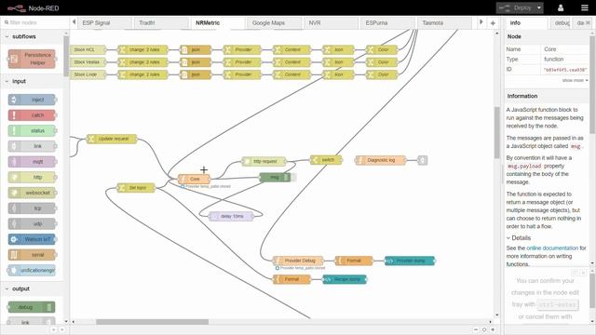Select the websocket palette node
Screen dimensions: 596x335
point(32,193)
